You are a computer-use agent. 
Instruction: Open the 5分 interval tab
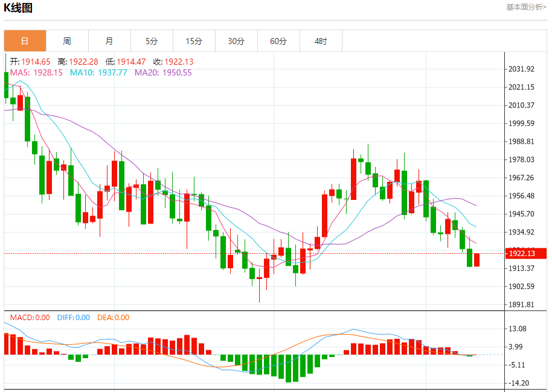[152, 41]
